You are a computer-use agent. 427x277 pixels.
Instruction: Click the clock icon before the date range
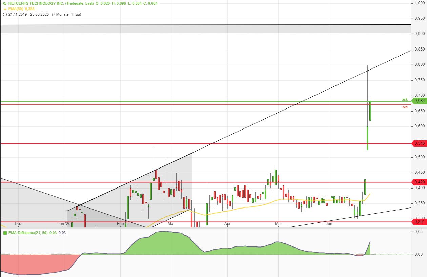[x=5, y=14]
